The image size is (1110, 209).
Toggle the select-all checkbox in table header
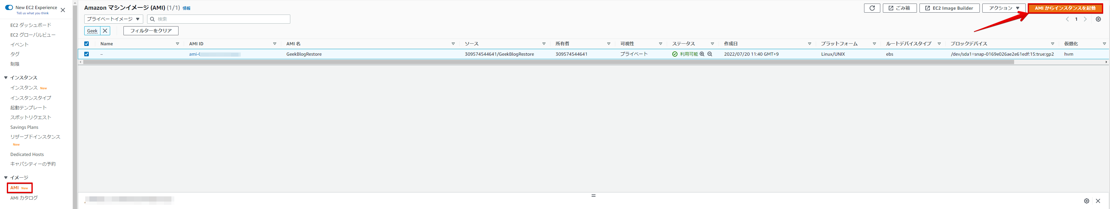click(87, 44)
